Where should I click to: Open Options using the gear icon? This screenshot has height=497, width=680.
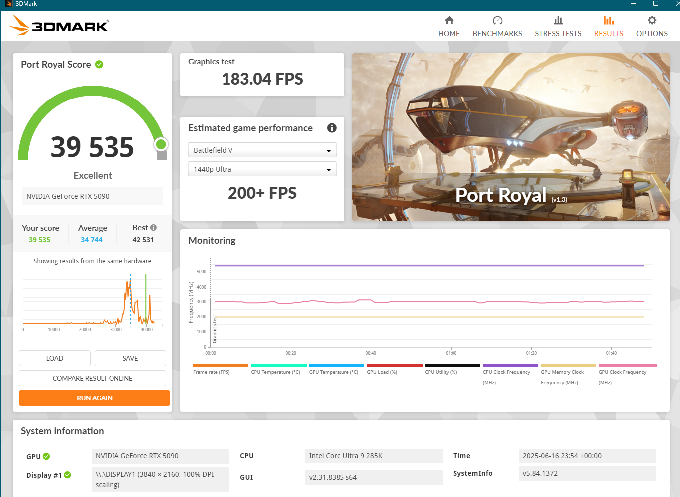point(652,20)
